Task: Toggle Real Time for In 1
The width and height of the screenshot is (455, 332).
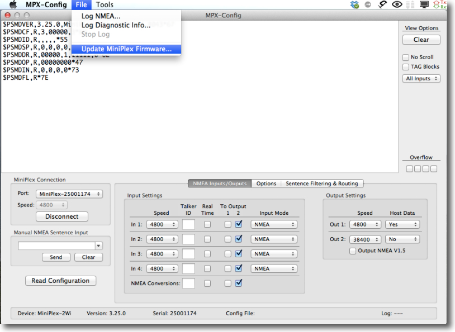Action: pyautogui.click(x=207, y=224)
